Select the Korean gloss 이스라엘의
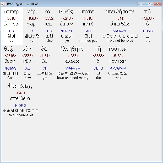The width and height of the screenshot is (163, 163). tap(118, 73)
